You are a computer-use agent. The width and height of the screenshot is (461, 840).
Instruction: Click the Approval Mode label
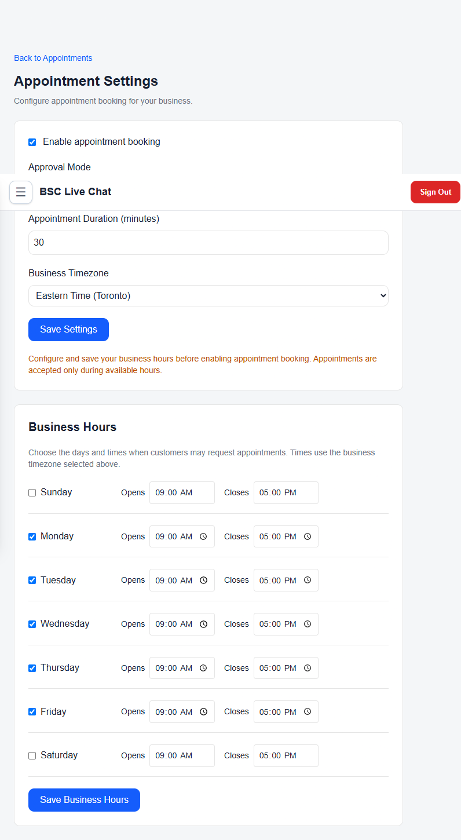[x=60, y=167]
